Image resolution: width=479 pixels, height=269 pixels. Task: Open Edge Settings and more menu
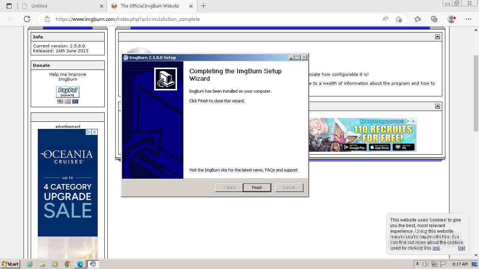point(468,19)
